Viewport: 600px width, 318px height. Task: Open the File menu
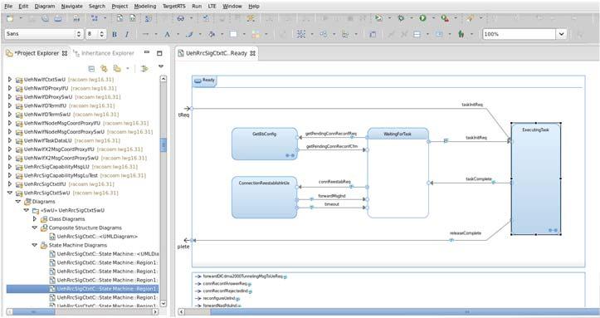(x=8, y=6)
